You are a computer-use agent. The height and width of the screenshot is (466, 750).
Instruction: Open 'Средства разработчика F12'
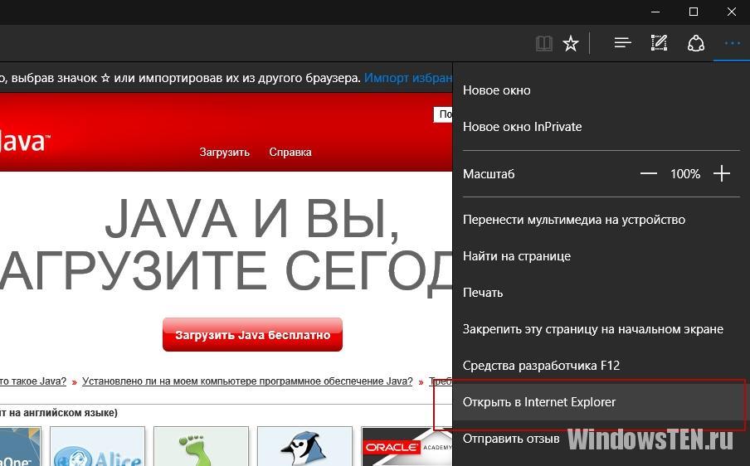(x=601, y=366)
